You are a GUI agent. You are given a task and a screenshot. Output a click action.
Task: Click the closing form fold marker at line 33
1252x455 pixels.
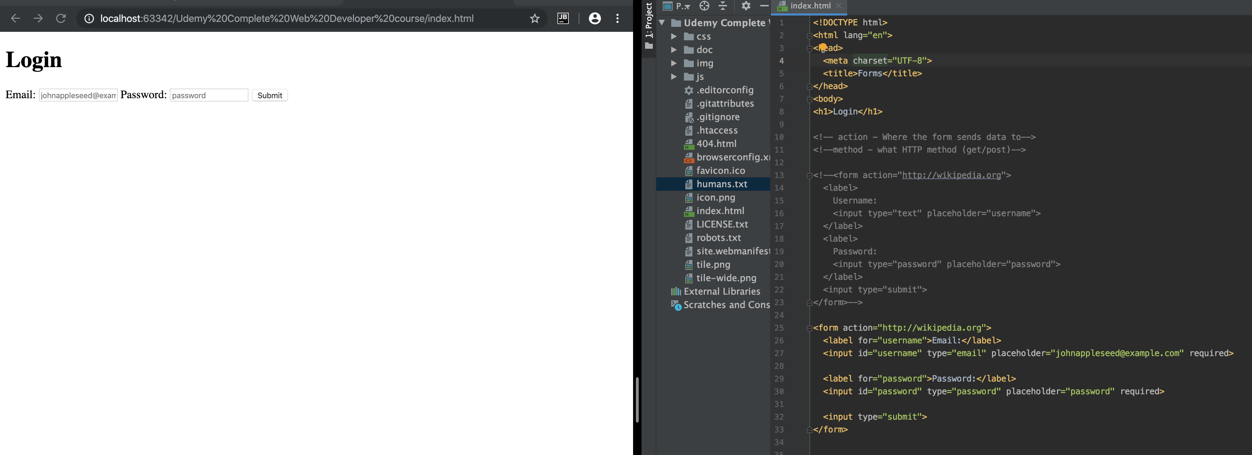pyautogui.click(x=809, y=430)
